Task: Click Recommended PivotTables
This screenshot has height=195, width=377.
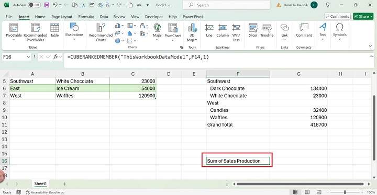Action: click(36, 32)
